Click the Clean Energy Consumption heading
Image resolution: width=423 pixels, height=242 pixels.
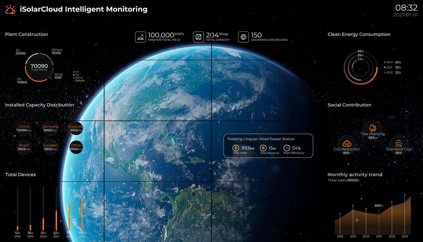pos(359,34)
